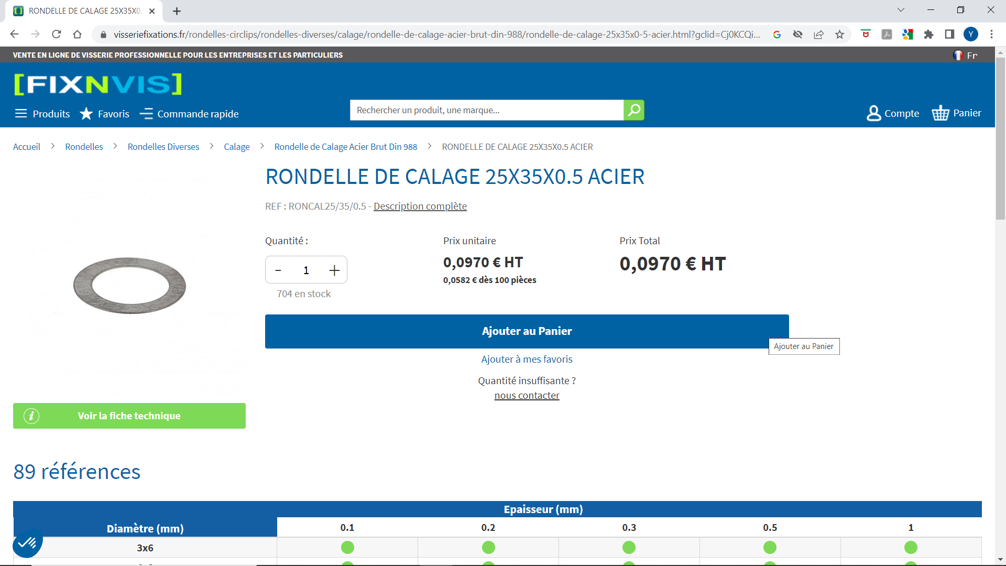Click the green search magnifier button
Image resolution: width=1006 pixels, height=566 pixels.
[x=633, y=110]
